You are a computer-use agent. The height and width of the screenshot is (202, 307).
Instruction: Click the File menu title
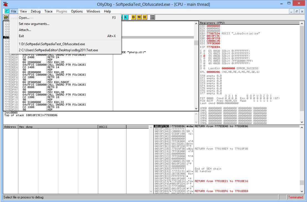pos(14,11)
